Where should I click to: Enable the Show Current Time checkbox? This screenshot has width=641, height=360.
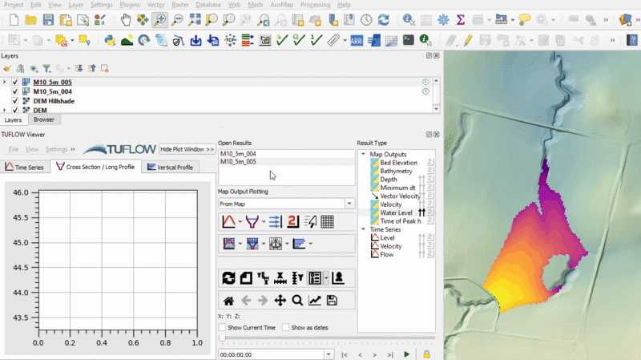(x=223, y=328)
